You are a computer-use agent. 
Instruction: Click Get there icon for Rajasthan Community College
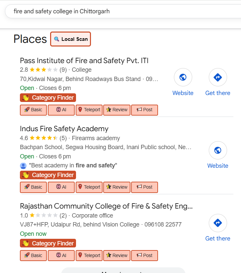click(218, 223)
